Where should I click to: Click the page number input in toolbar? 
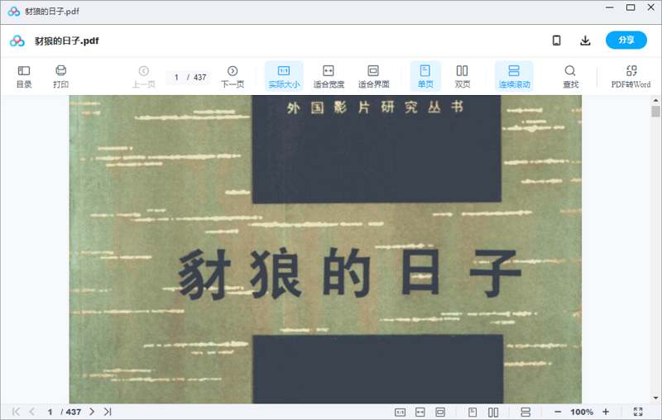177,78
